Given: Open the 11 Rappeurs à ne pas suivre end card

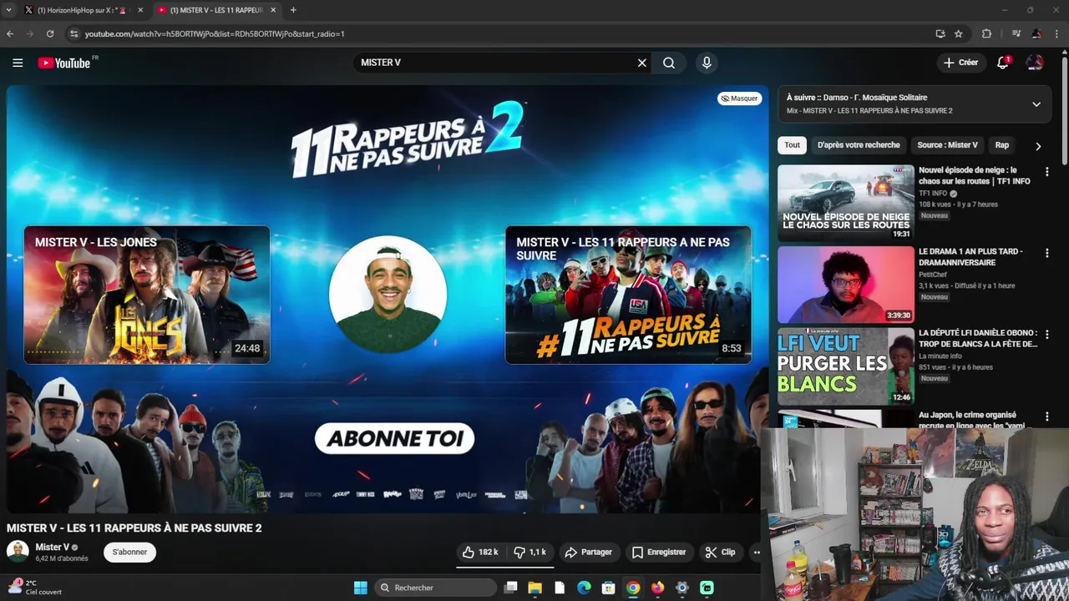Looking at the screenshot, I should (628, 295).
